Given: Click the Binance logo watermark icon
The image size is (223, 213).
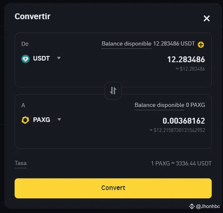Looking at the screenshot, I should point(192,206).
